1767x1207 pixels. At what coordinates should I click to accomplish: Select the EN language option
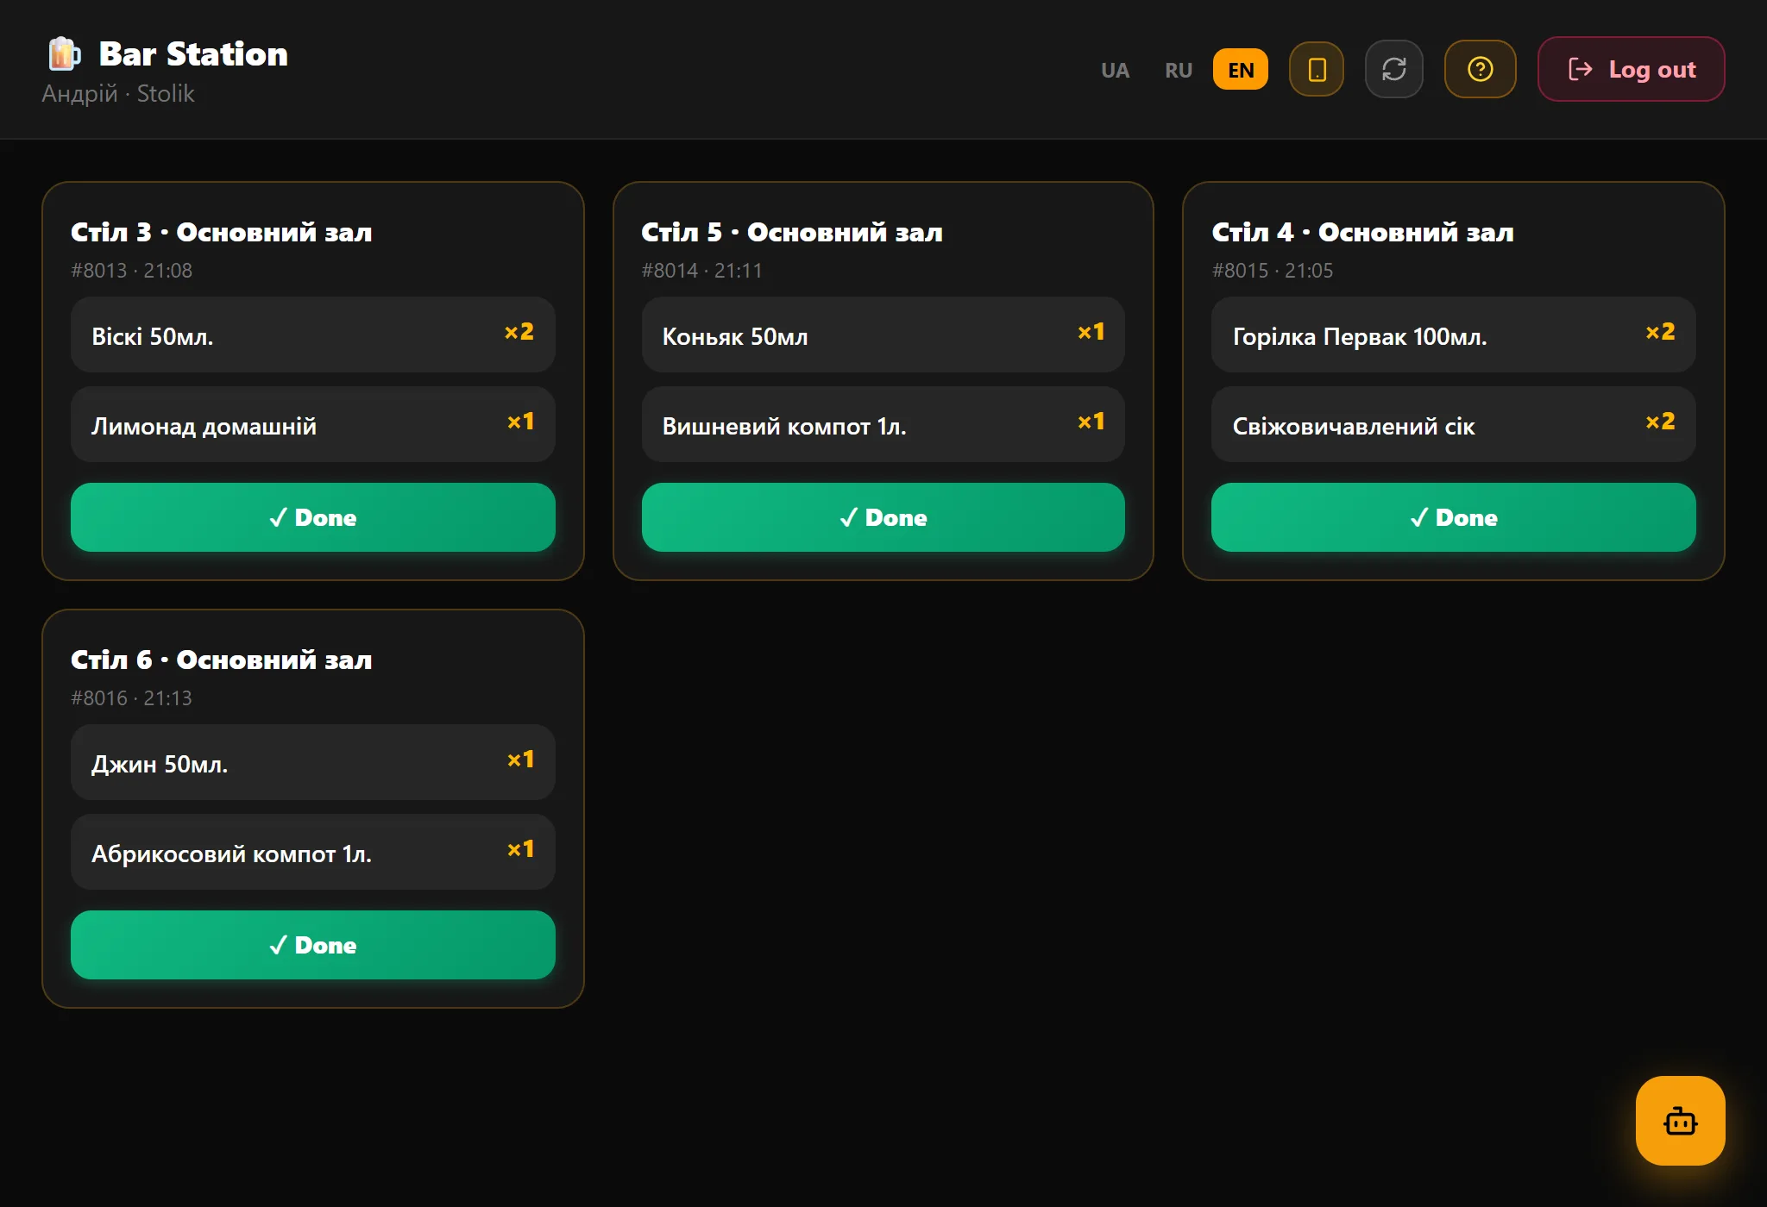1241,70
